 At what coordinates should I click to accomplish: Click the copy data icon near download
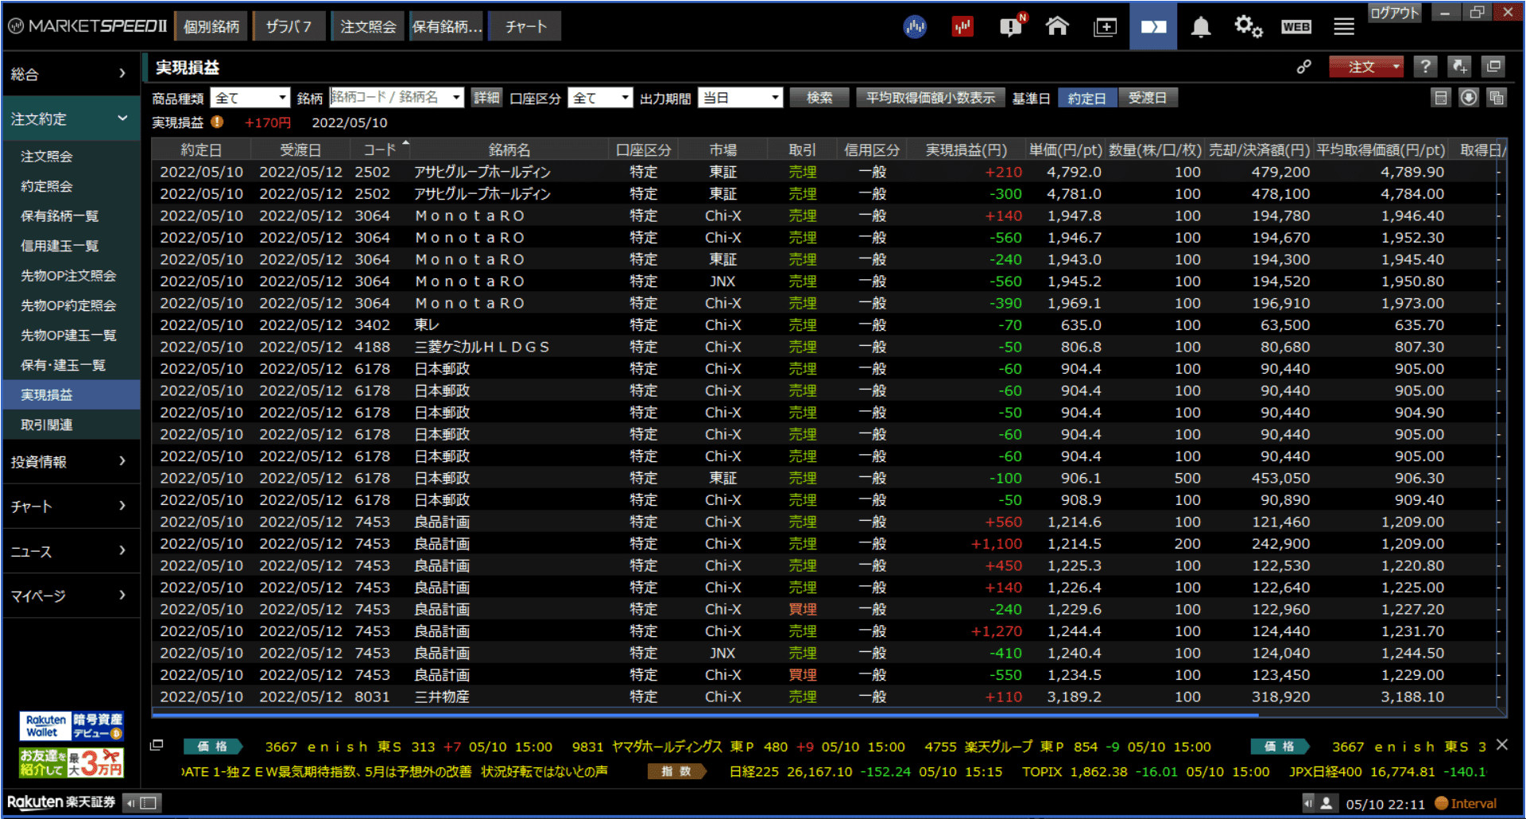click(x=1497, y=98)
